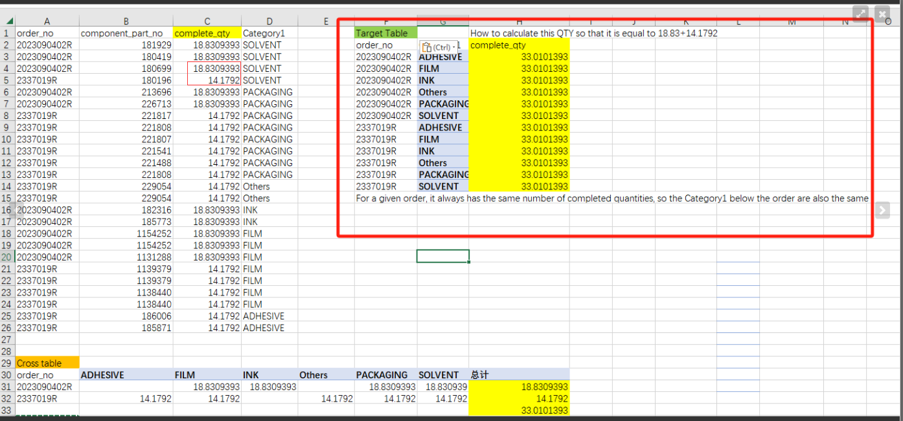
Task: Select row 20 header
Action: [7, 257]
